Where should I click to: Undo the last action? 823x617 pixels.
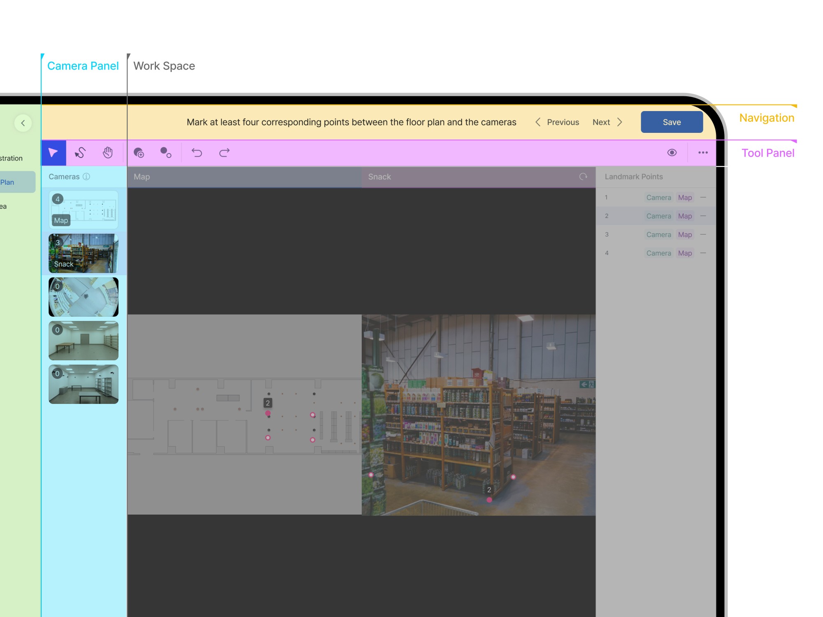pyautogui.click(x=197, y=153)
